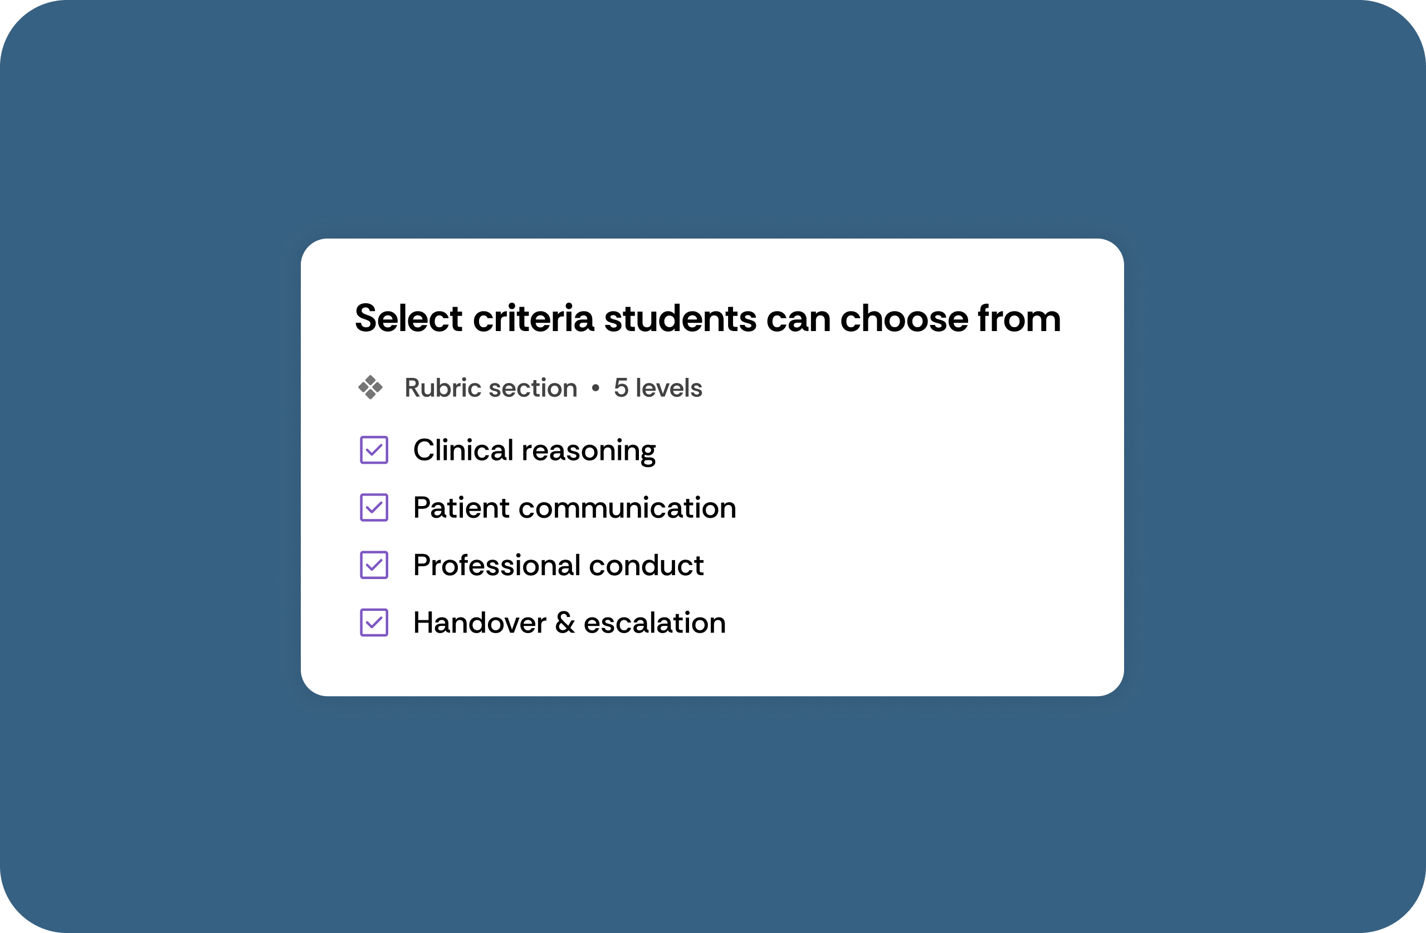Click the ampersand in 'Handover & escalation'
The width and height of the screenshot is (1426, 933).
(x=564, y=623)
